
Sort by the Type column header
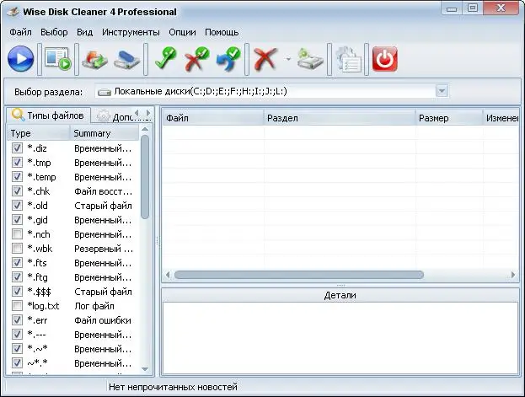pyautogui.click(x=38, y=133)
